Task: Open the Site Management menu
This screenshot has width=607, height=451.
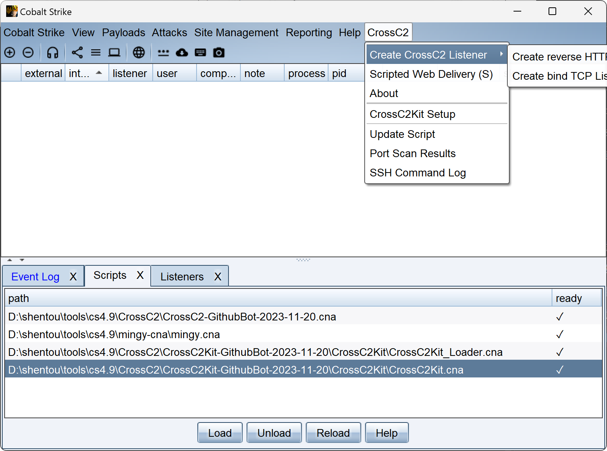Action: coord(236,32)
